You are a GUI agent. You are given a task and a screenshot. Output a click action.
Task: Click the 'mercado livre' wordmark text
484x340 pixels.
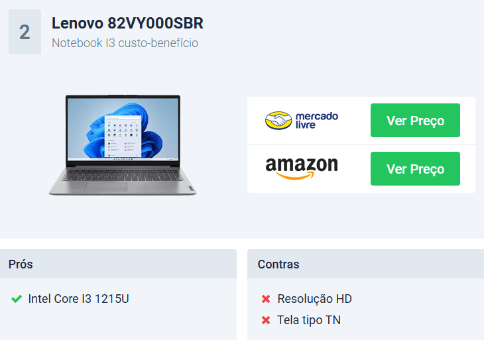pos(317,121)
